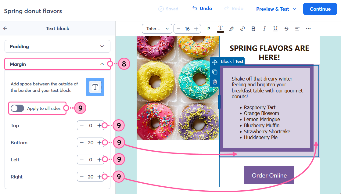Image resolution: width=341 pixels, height=194 pixels.
Task: Increase the Bottom margin value
Action: tap(99, 143)
